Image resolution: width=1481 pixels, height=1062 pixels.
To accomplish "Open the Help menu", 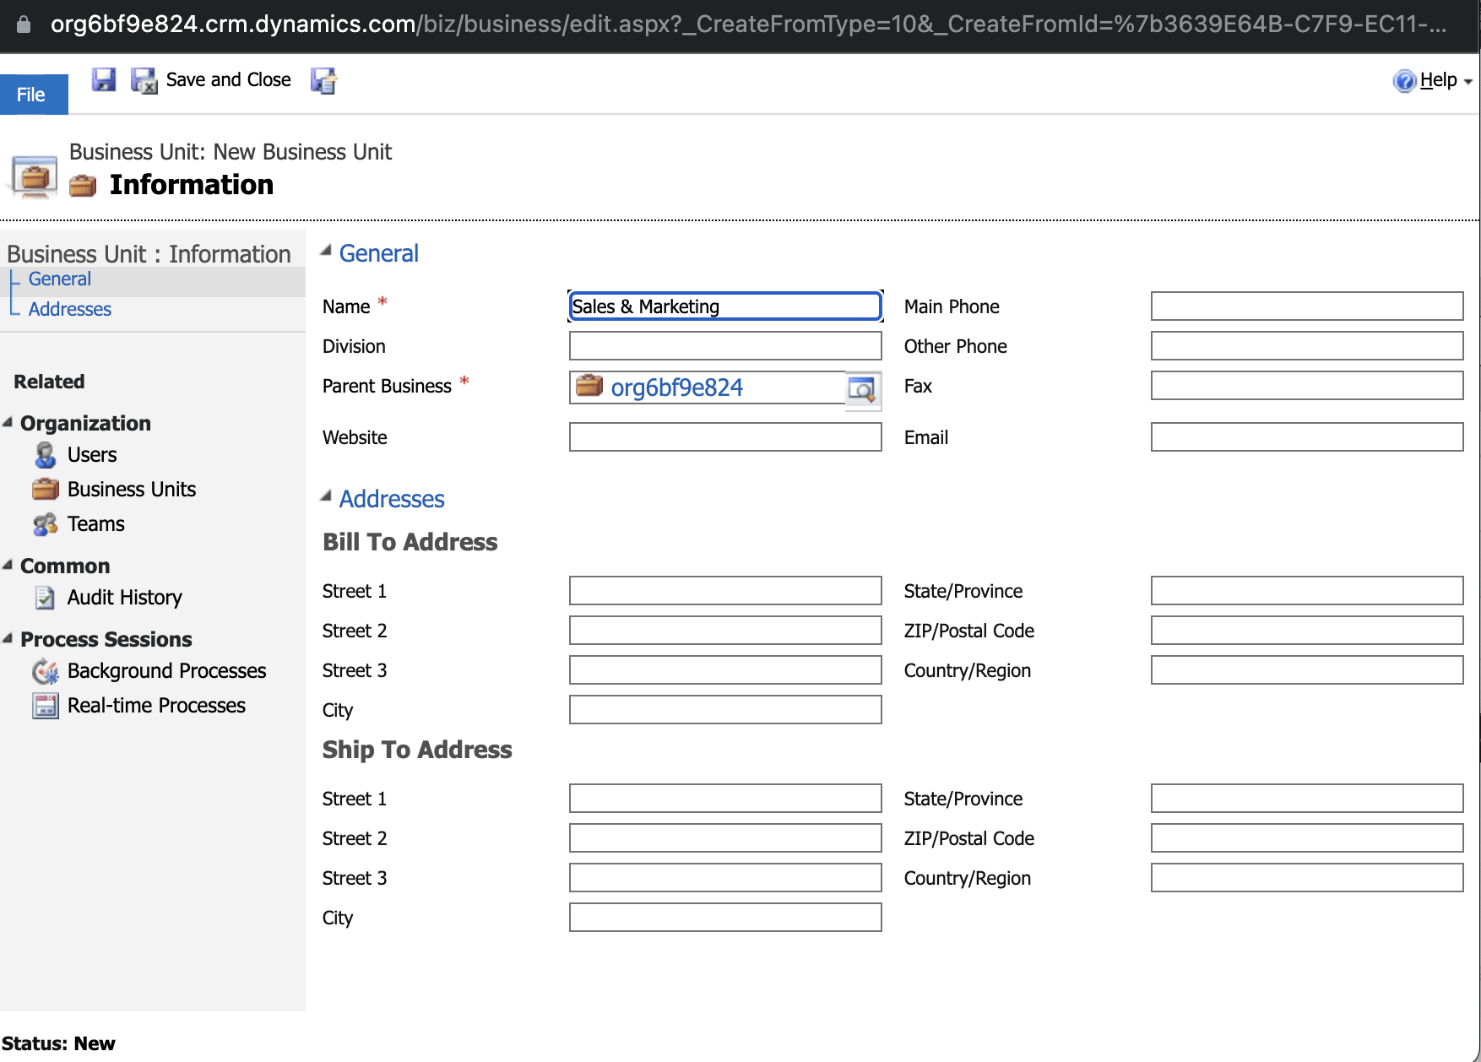I will point(1434,80).
